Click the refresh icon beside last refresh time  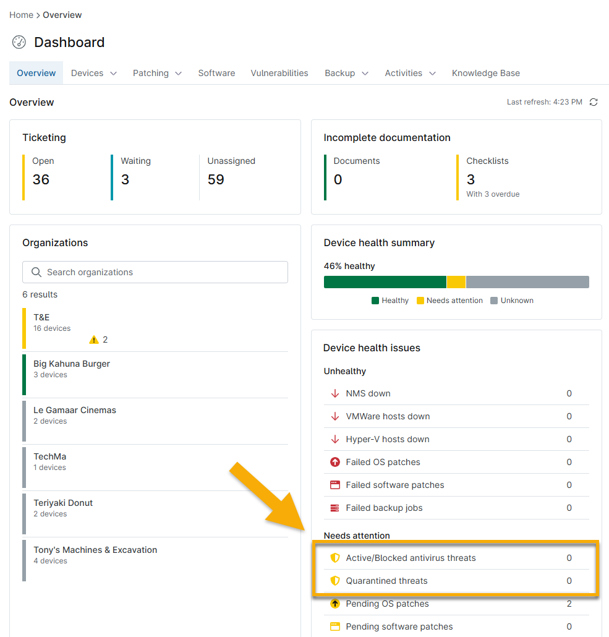[594, 102]
